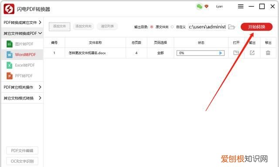Click the 状态 column header

[x=201, y=43]
